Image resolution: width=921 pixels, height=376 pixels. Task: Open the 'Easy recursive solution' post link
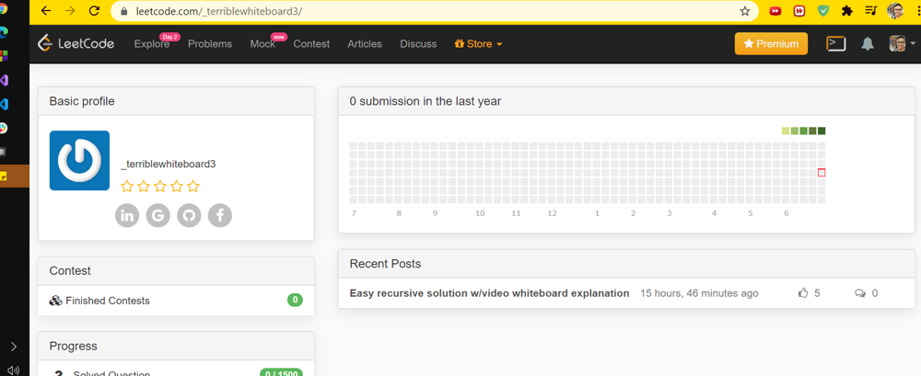(489, 293)
